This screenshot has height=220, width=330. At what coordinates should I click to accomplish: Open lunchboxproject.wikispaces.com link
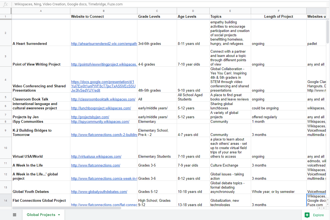[101, 108]
